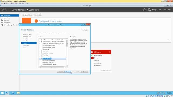Toggle the Failover Clustering checkbox

click(x=41, y=59)
